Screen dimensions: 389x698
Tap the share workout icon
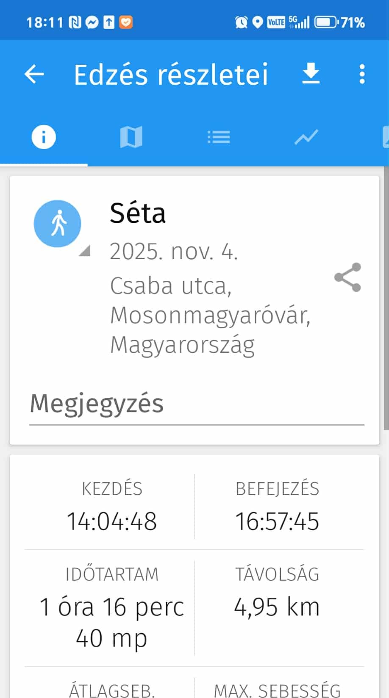[347, 277]
